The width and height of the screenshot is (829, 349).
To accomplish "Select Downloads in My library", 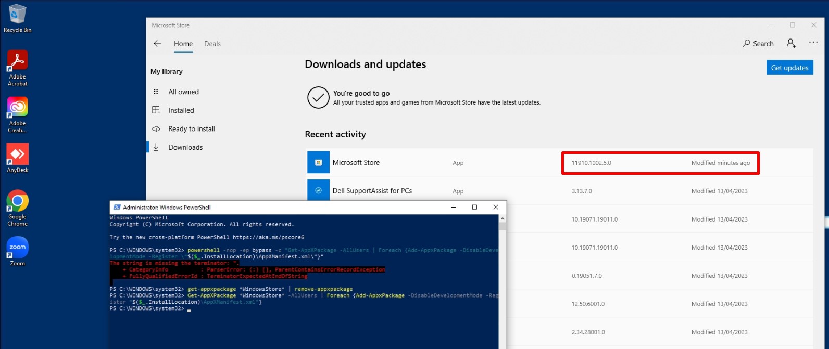I will pyautogui.click(x=185, y=147).
